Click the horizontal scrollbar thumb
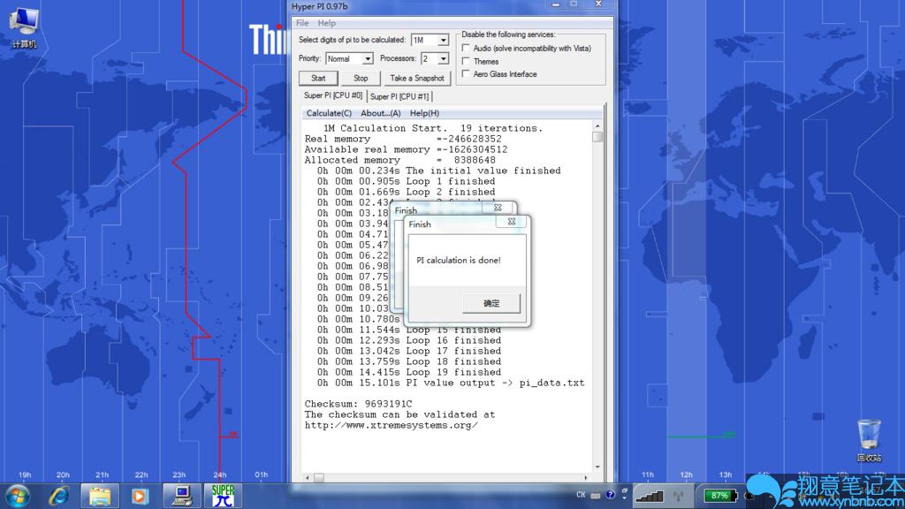 point(318,478)
